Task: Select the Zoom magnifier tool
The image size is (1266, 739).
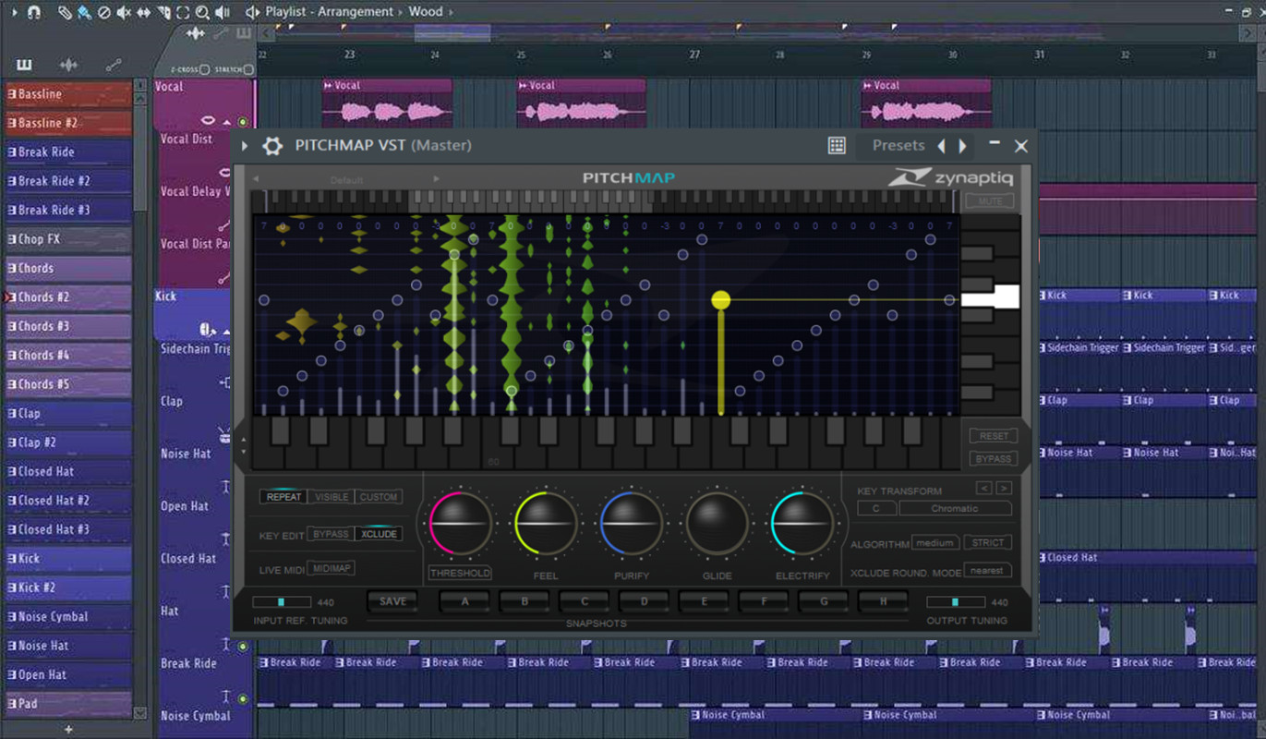Action: (203, 13)
